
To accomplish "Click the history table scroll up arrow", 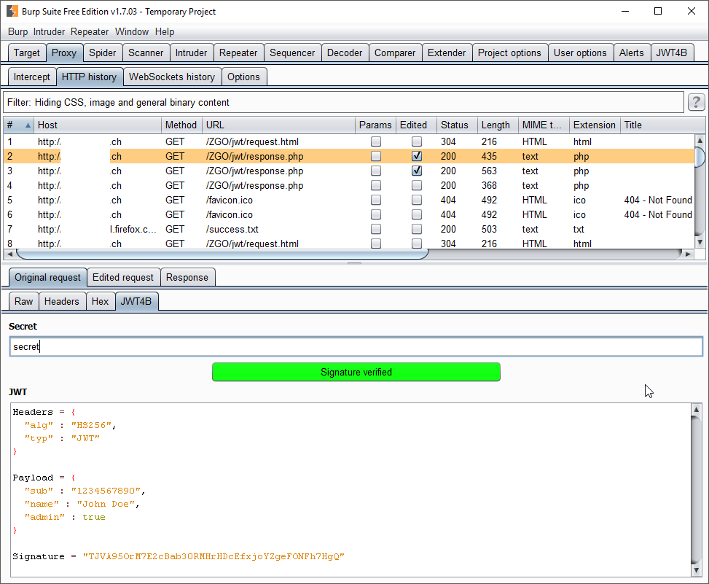I will pos(700,140).
